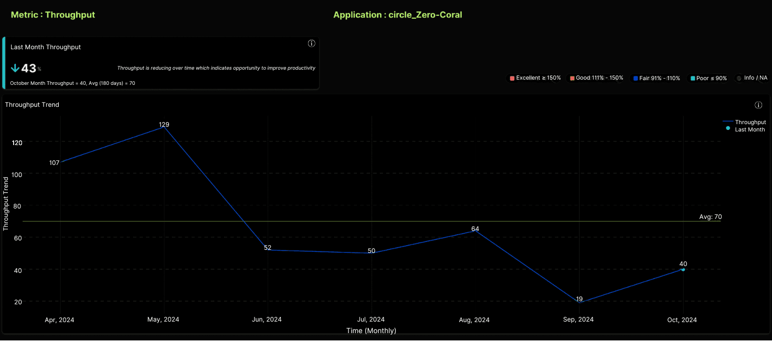The image size is (772, 342).
Task: Toggle the Last Month marker in chart legend
Action: 748,129
